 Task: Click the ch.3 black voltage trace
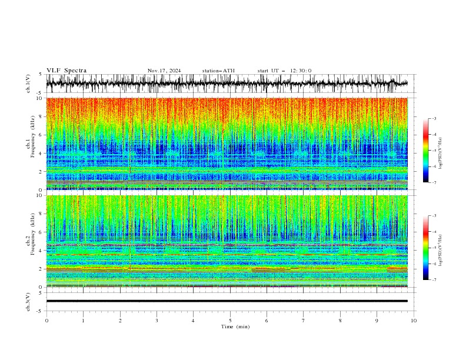(227, 301)
